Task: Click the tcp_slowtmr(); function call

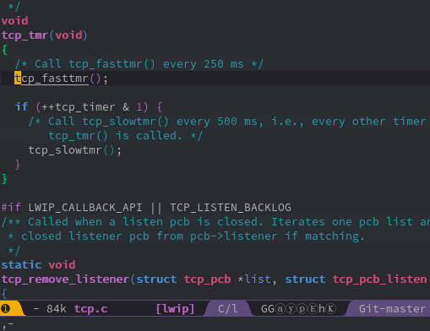Action: pos(75,150)
